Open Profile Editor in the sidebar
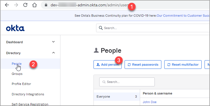Viewport: 210px width, 106px height. (21, 84)
